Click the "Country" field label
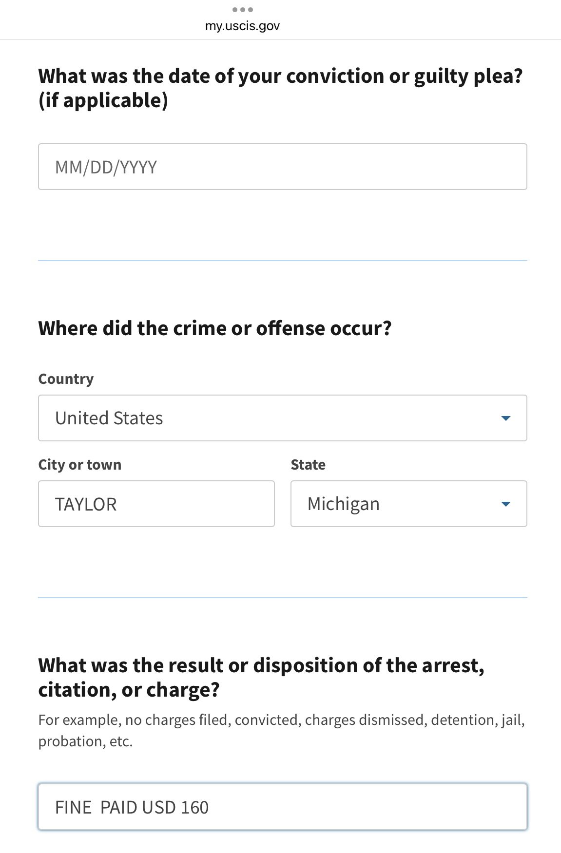Image resolution: width=561 pixels, height=853 pixels. point(66,379)
